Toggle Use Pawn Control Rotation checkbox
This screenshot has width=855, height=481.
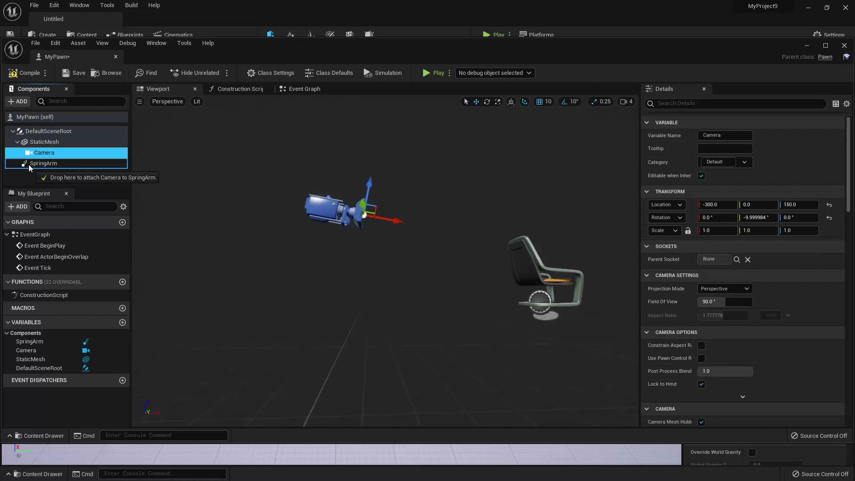point(701,359)
